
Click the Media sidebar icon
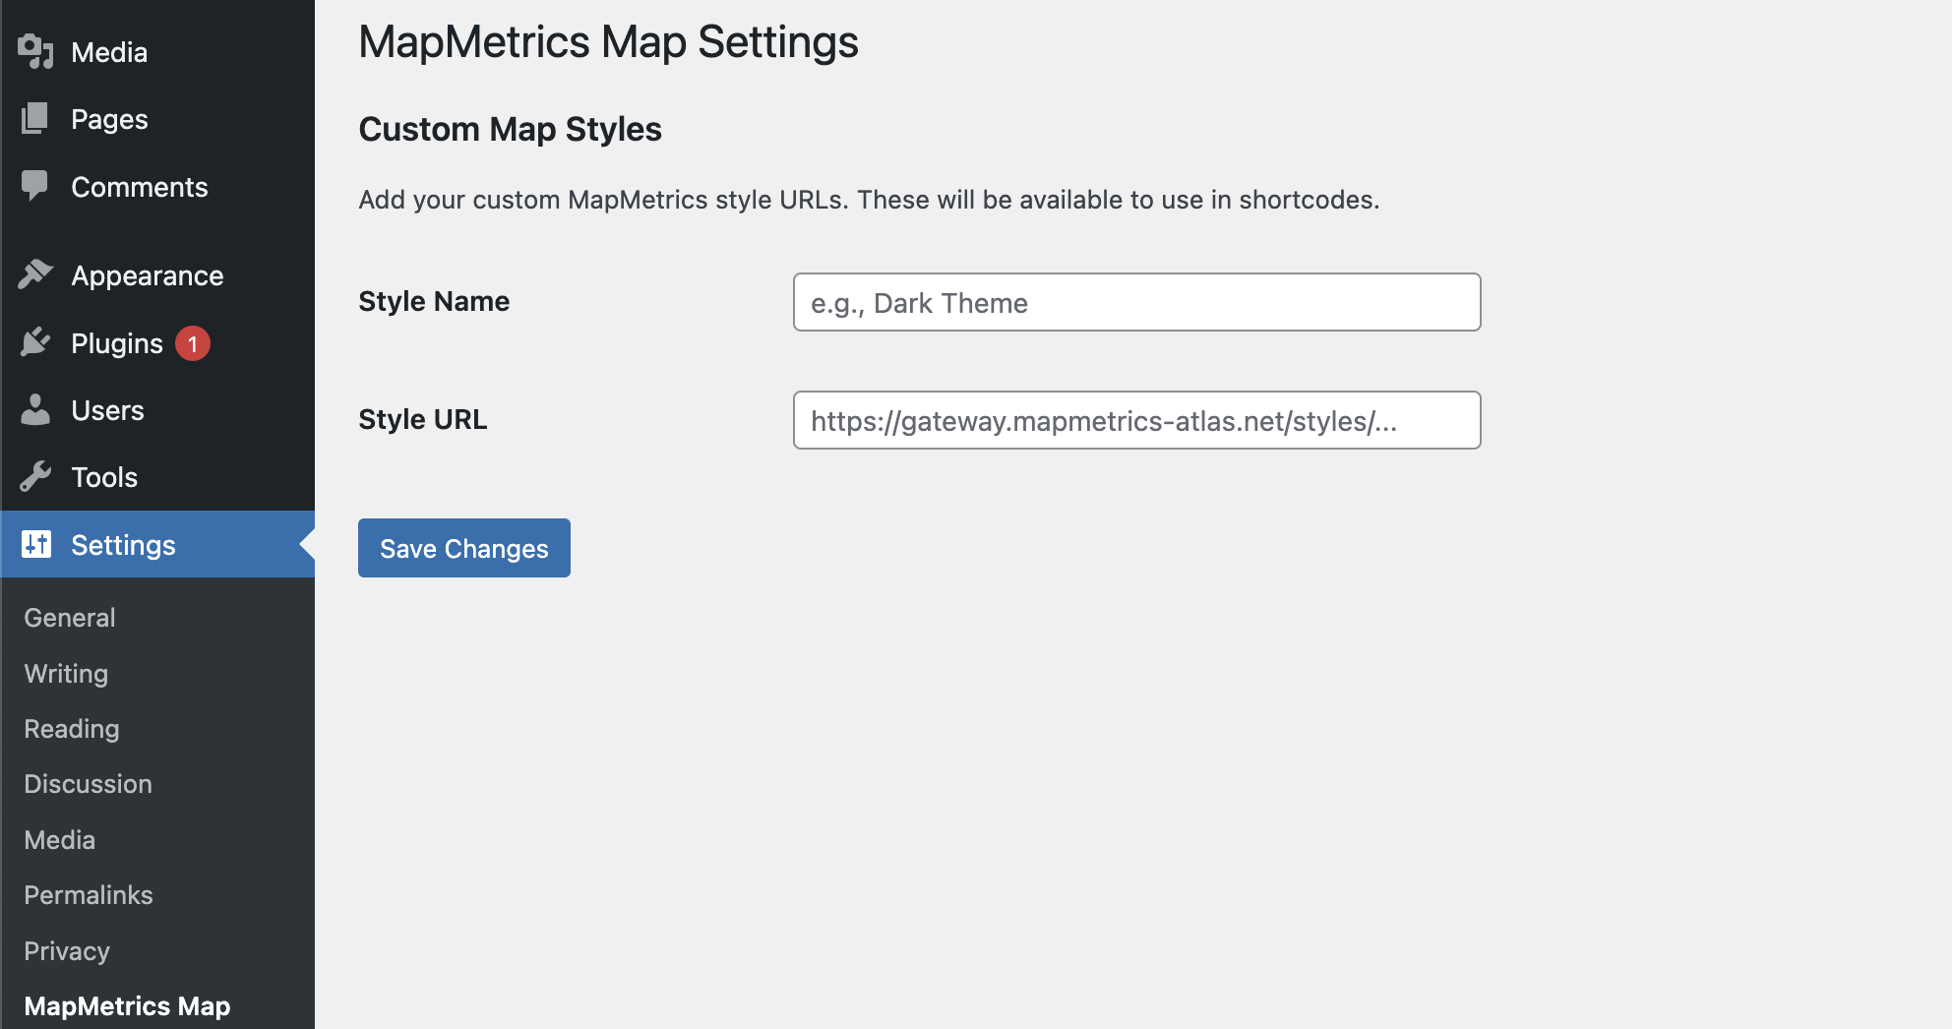(x=35, y=51)
